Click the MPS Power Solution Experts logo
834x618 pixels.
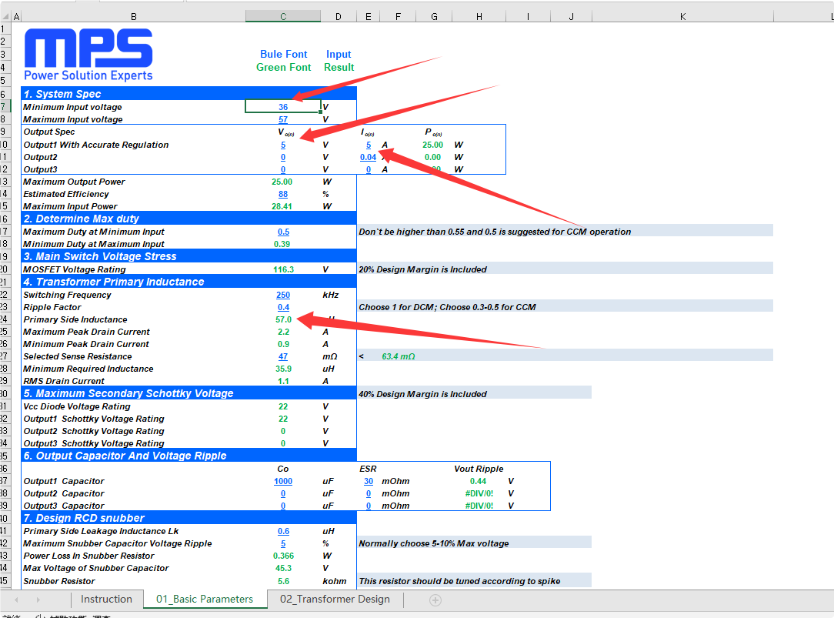[x=88, y=55]
